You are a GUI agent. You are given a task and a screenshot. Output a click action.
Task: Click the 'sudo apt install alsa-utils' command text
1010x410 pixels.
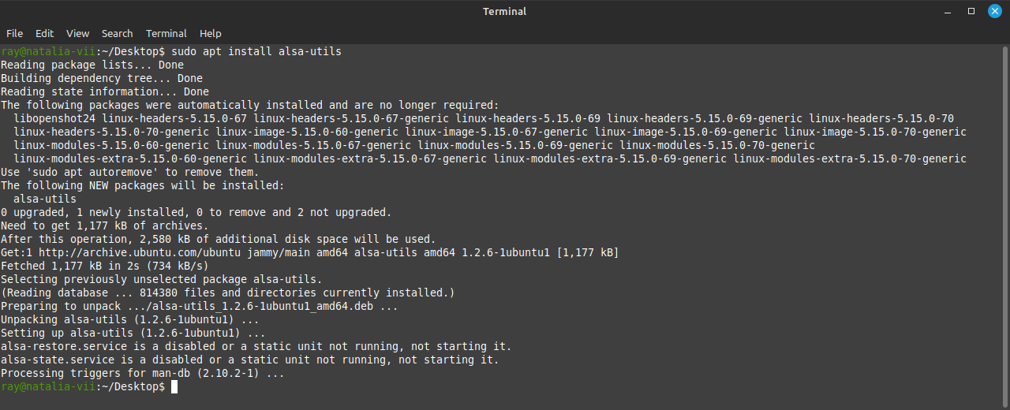pos(256,51)
